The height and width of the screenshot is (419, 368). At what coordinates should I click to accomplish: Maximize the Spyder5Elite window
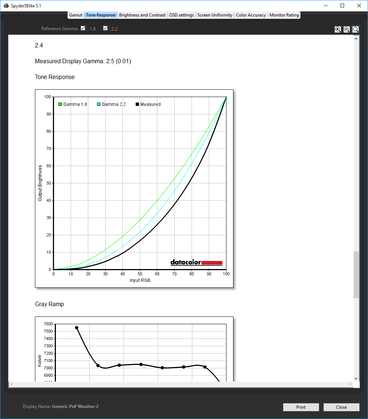point(342,6)
